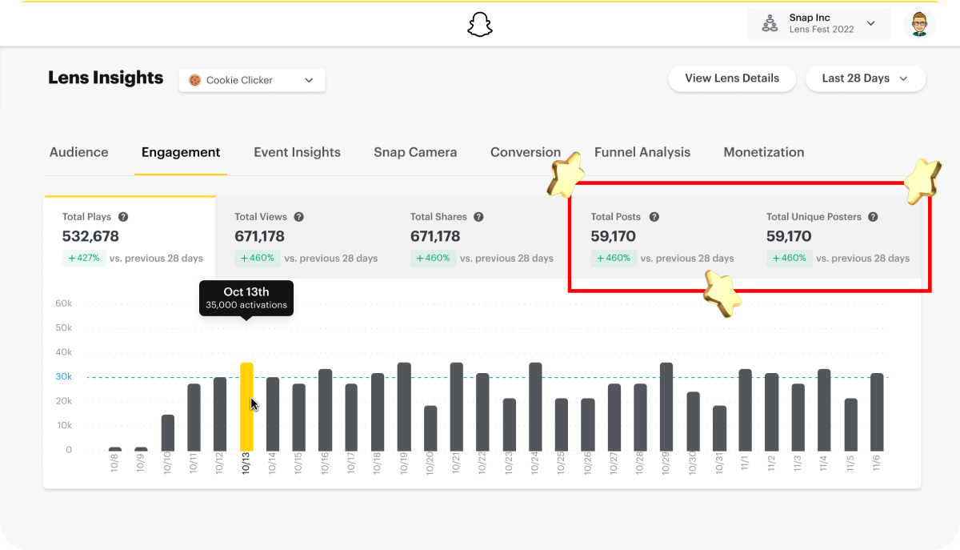The height and width of the screenshot is (550, 960).
Task: Open the Last 28 Days range dropdown
Action: (x=866, y=78)
